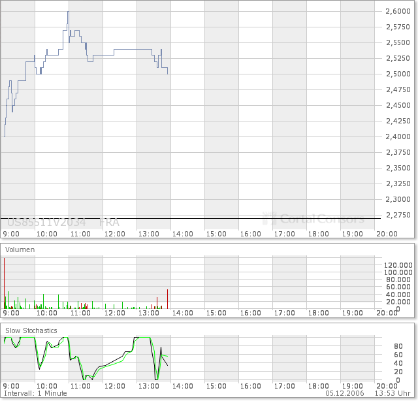This screenshot has height=401, width=418.
Task: Click the Volumen panel title
Action: (x=20, y=249)
